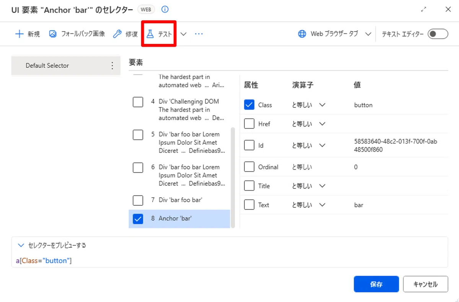Click the info icon beside the WEB badge
The image size is (459, 302).
[x=165, y=10]
